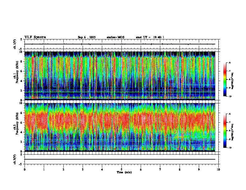Click time-axis tick label "9"
The width and height of the screenshot is (246, 190).
199,170
